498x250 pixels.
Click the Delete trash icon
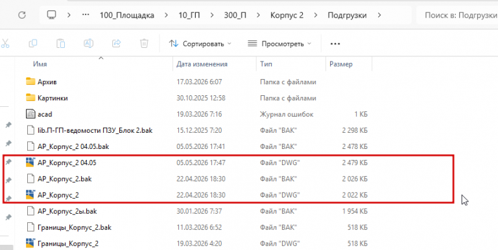click(x=144, y=43)
